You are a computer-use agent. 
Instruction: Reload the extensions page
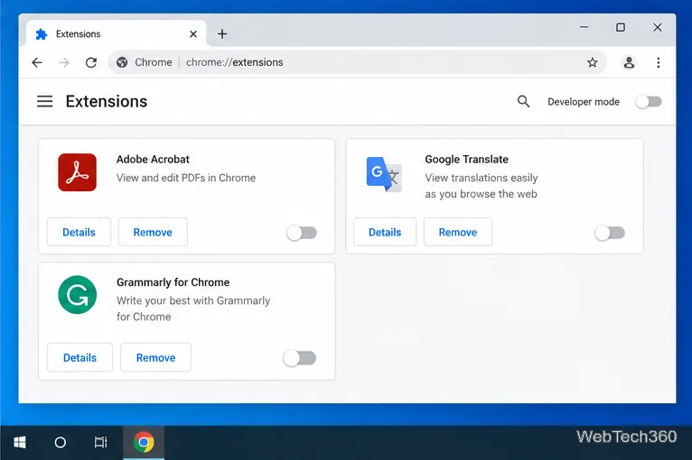pos(91,62)
